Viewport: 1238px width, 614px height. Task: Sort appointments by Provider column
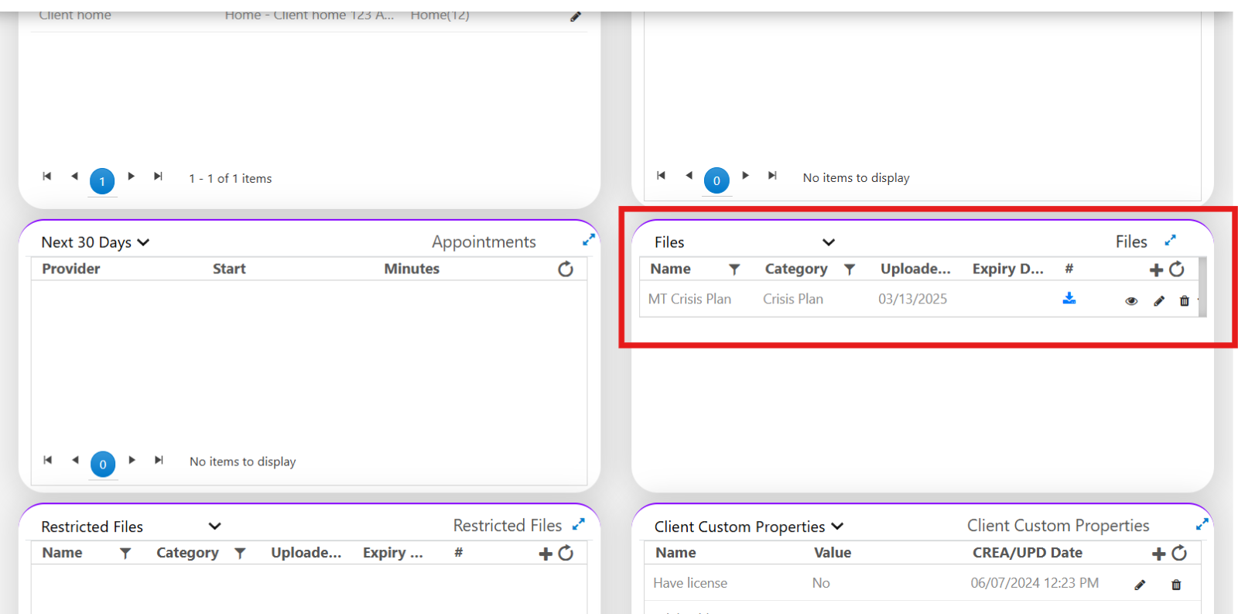click(71, 269)
